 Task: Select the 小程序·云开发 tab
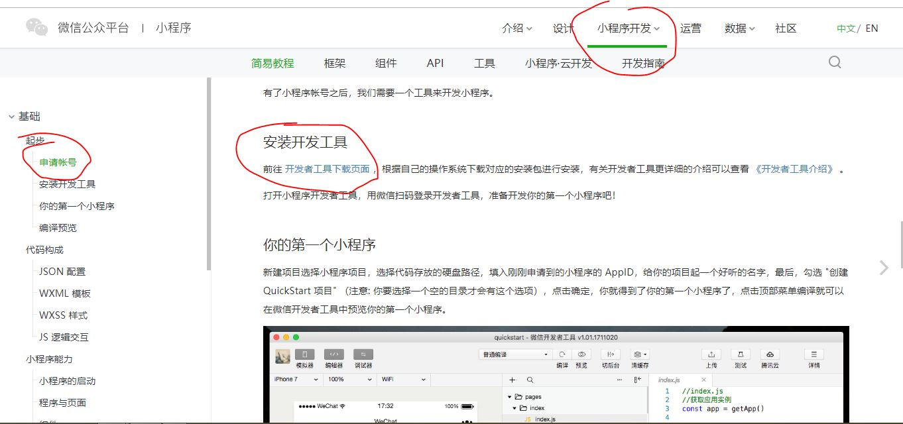click(x=558, y=63)
